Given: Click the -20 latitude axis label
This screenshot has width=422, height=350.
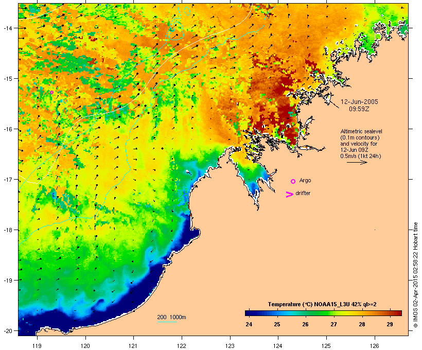Looking at the screenshot, I should (x=7, y=331).
